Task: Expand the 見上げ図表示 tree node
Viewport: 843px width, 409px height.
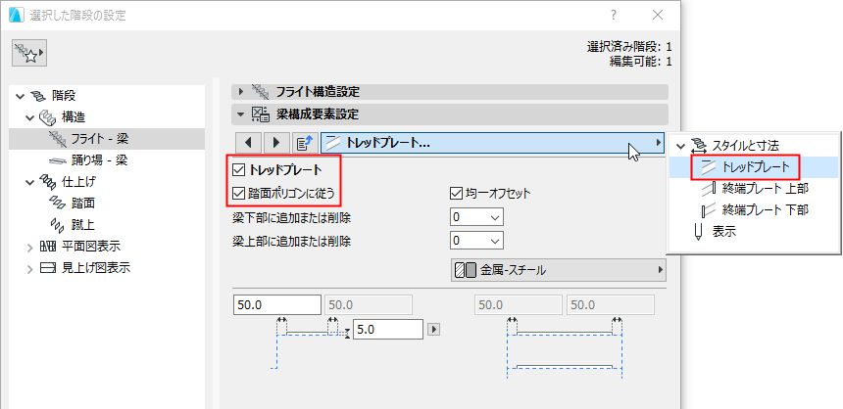Action: [30, 268]
